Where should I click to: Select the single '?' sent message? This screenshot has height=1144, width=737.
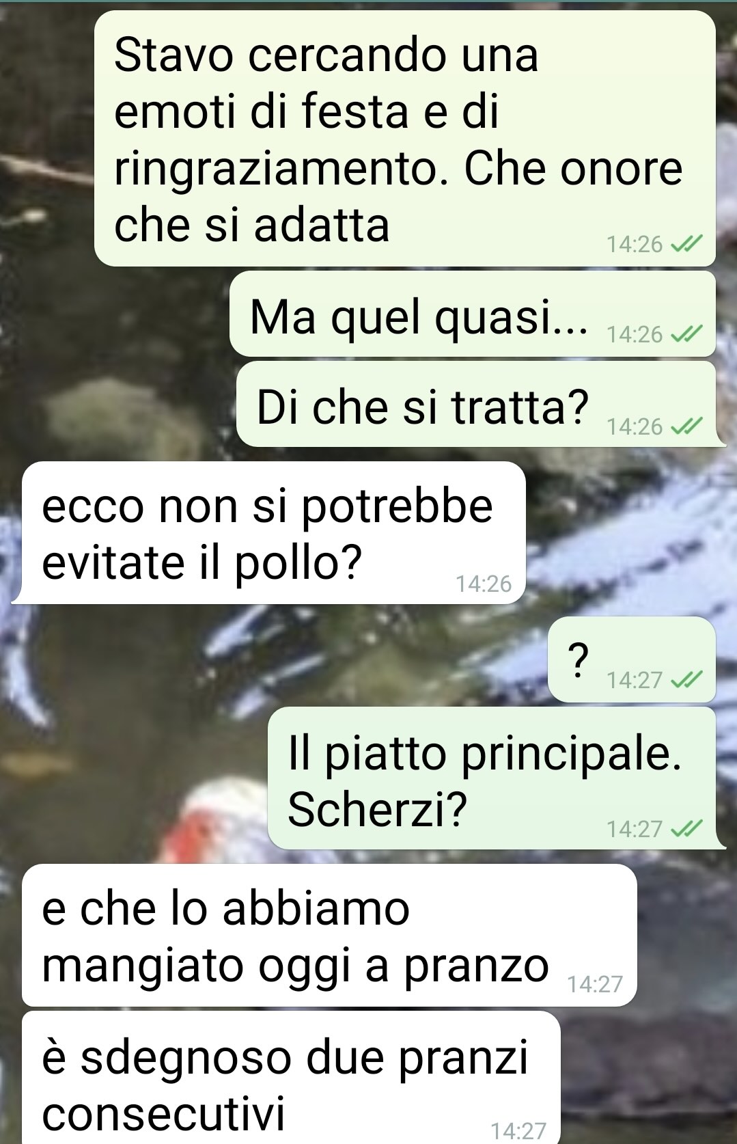632,659
